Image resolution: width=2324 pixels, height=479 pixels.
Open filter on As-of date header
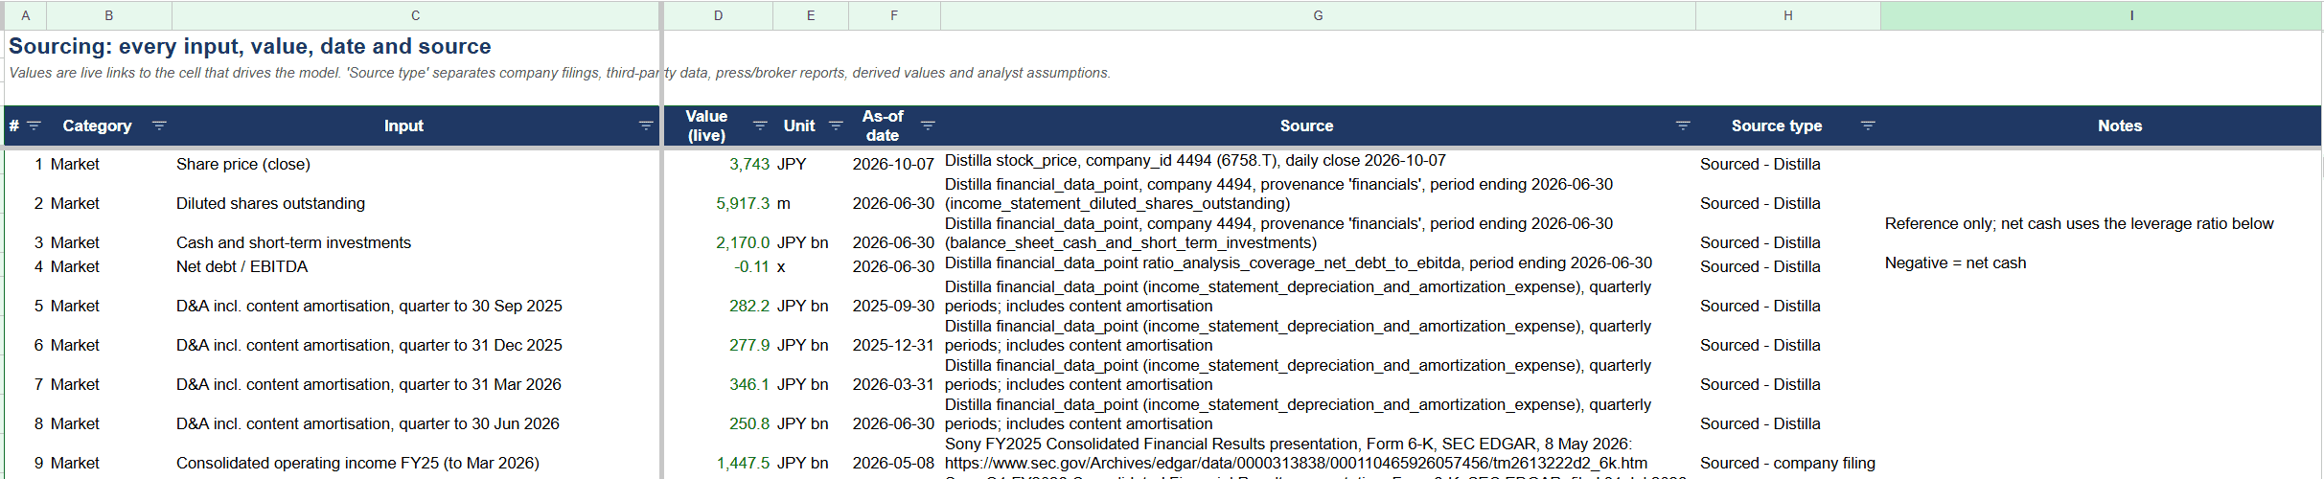click(x=928, y=125)
